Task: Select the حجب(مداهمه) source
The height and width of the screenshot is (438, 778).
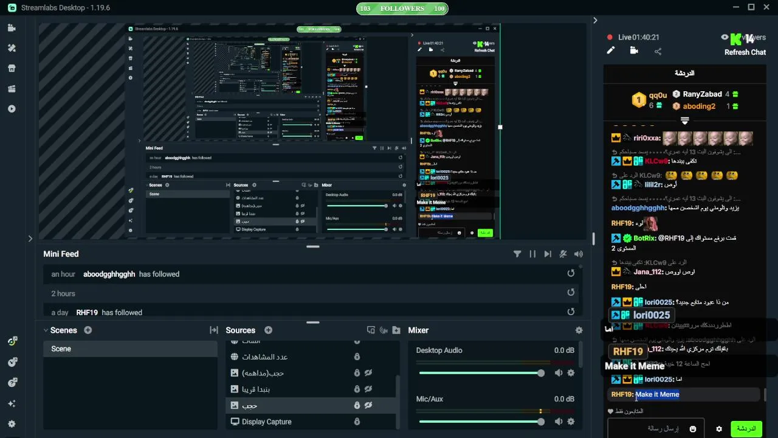Action: point(311,373)
